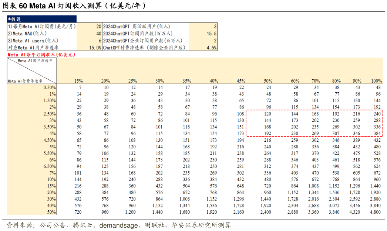Select the Meta AI users value 6

[x=100, y=41]
